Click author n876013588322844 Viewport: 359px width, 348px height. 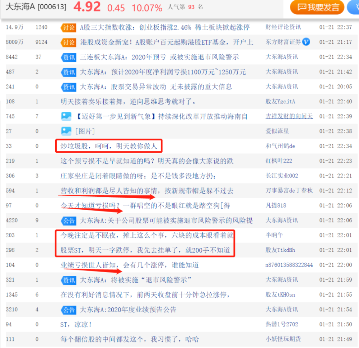point(289,265)
